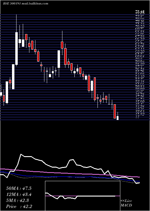Image resolution: width=150 pixels, height=211 pixels.
Task: Click the <<Live MACD label
Action: (x=126, y=203)
